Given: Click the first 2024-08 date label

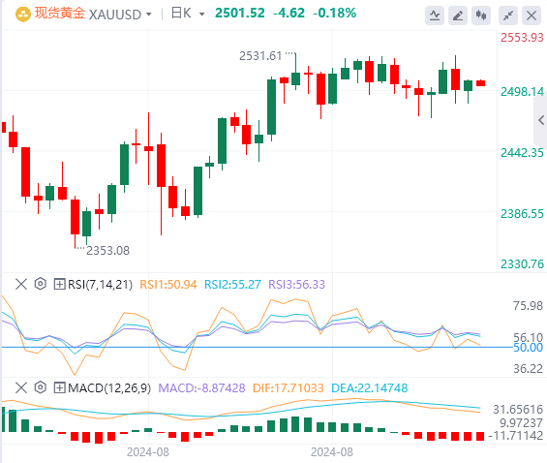Looking at the screenshot, I should point(148,452).
